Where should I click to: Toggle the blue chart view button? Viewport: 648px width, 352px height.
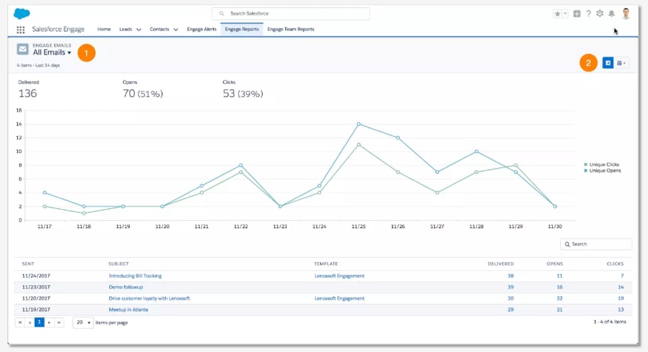pyautogui.click(x=607, y=63)
